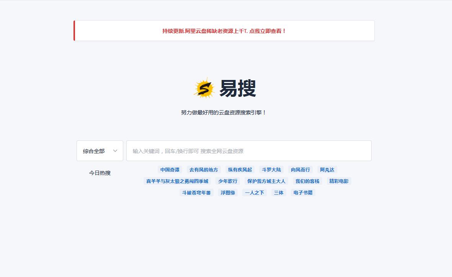Search using the 保护我方城主大人 tag
This screenshot has width=452, height=277.
(266, 181)
